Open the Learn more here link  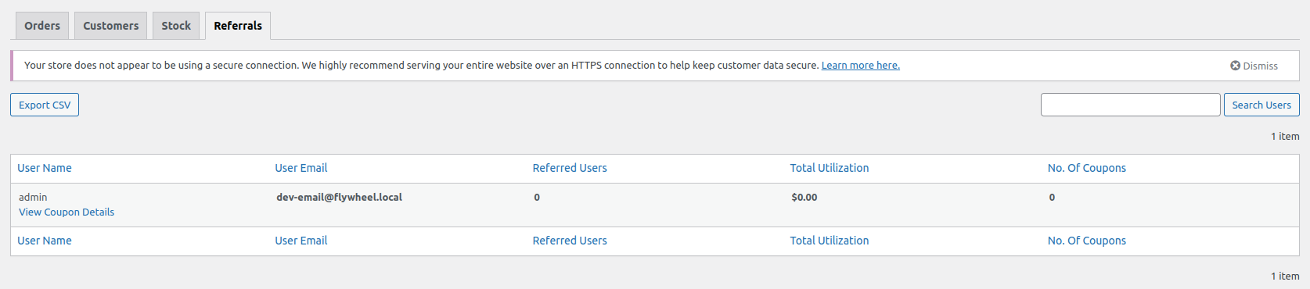pos(860,66)
